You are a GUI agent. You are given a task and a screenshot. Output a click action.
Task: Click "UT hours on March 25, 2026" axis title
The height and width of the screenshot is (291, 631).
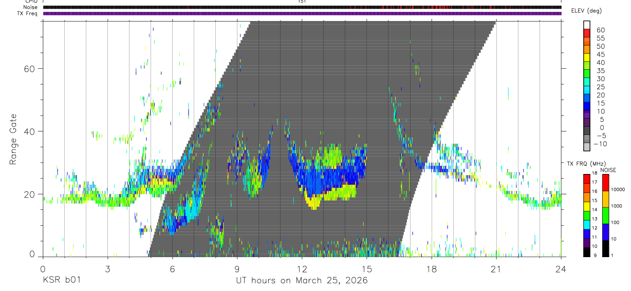(302, 281)
